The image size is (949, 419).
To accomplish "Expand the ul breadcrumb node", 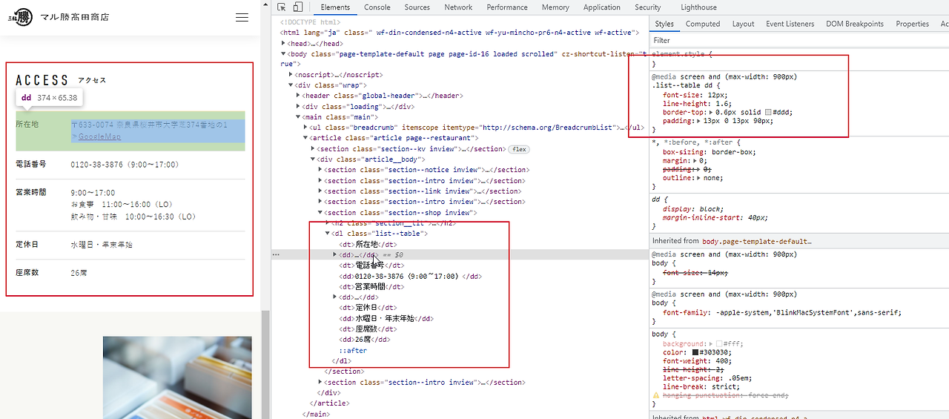I will [x=305, y=128].
